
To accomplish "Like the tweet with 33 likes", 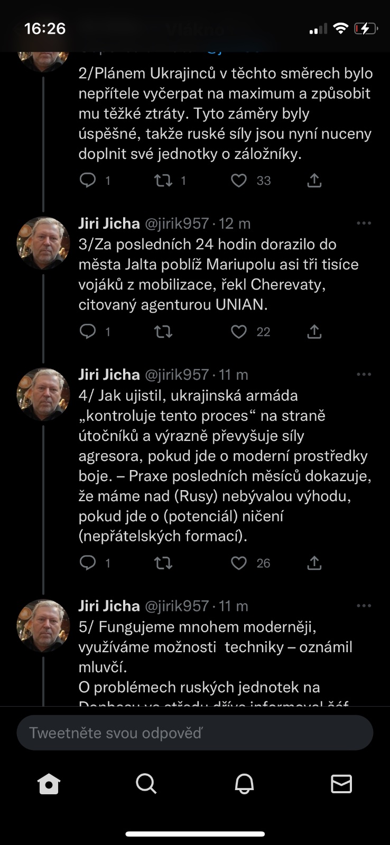I will tap(239, 181).
